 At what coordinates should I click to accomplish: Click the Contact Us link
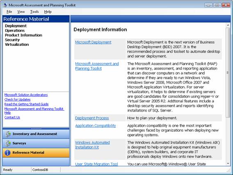12,117
